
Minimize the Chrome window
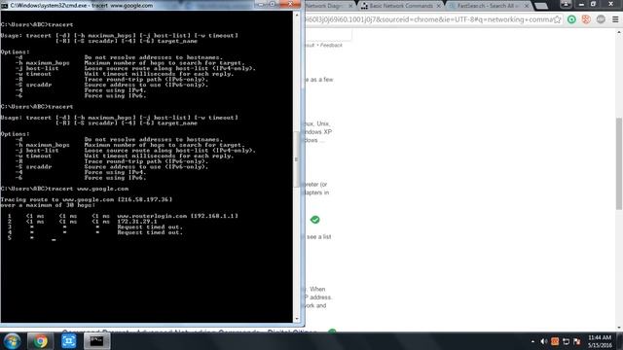click(x=581, y=4)
